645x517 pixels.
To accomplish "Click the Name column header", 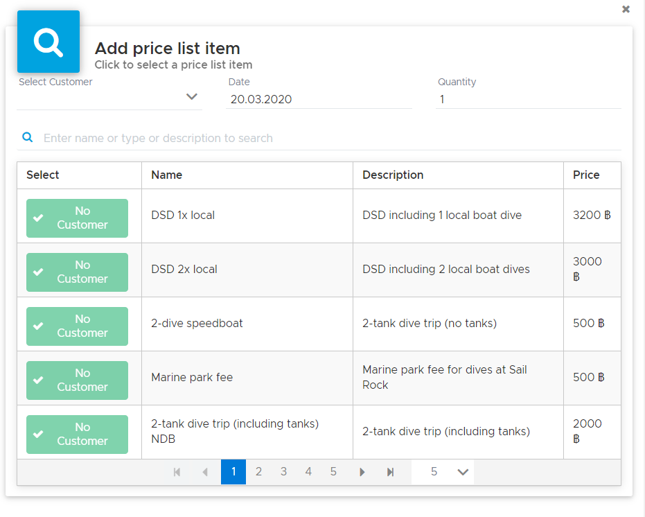I will (247, 175).
